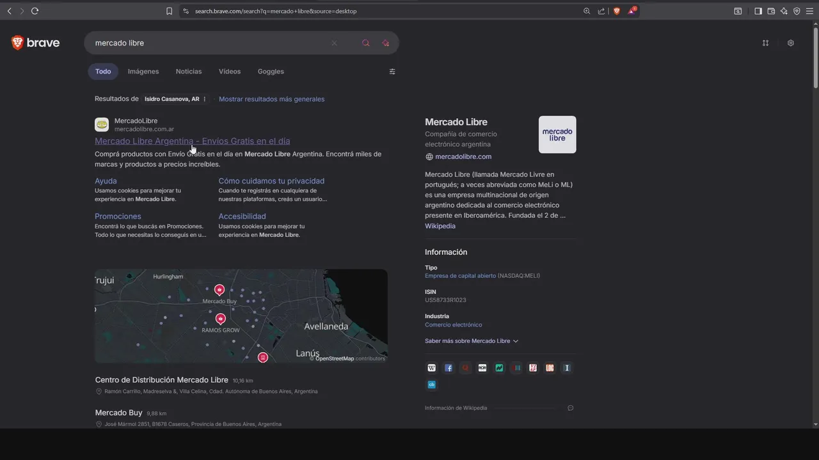Share this page via share icon
This screenshot has height=460, width=819.
601,11
